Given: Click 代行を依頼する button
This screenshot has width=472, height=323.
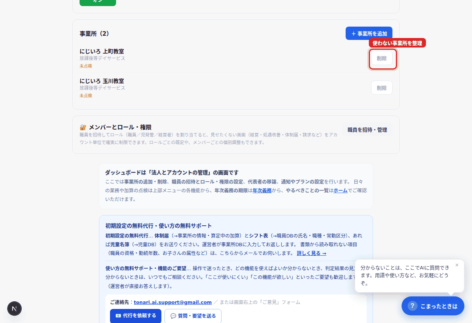Looking at the screenshot, I should (136, 316).
